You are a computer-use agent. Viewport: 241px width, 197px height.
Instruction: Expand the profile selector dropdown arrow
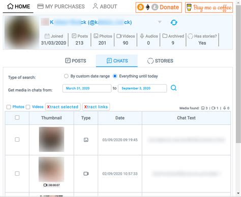[160, 22]
